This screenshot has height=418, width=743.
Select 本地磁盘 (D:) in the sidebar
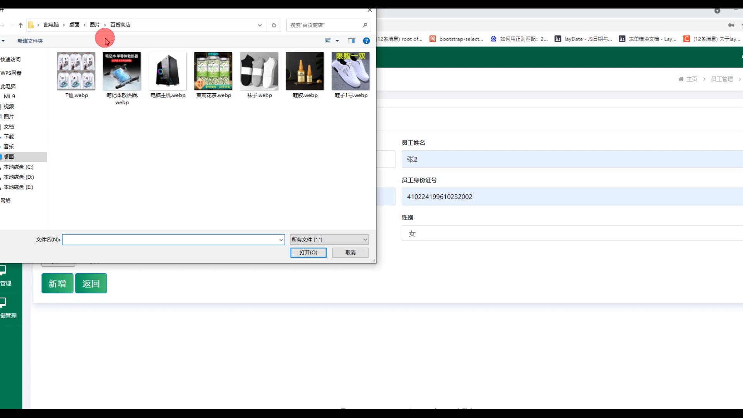(19, 177)
